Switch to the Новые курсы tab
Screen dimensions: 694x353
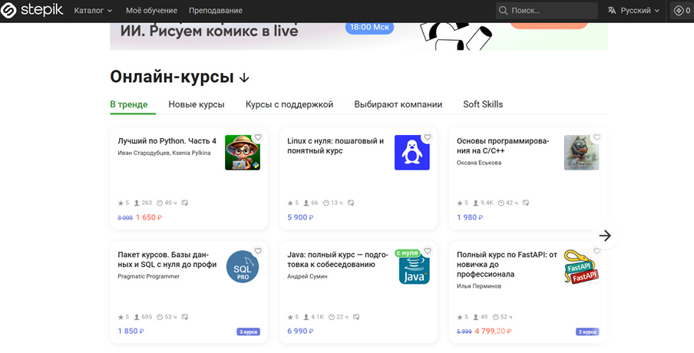click(197, 105)
